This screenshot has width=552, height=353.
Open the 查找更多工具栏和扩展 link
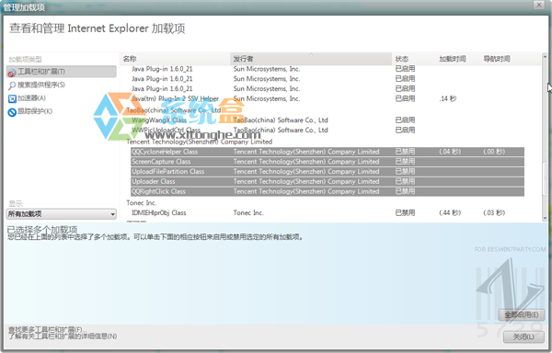(47, 329)
